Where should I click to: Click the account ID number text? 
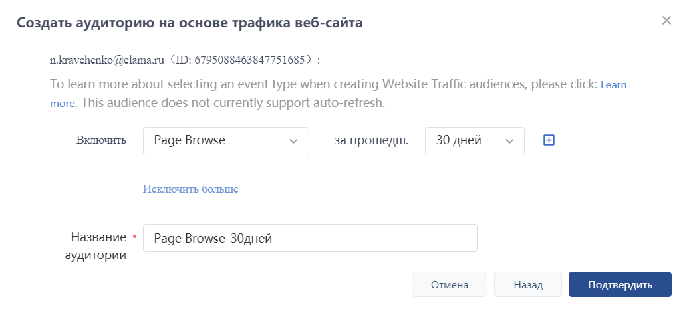(x=253, y=60)
